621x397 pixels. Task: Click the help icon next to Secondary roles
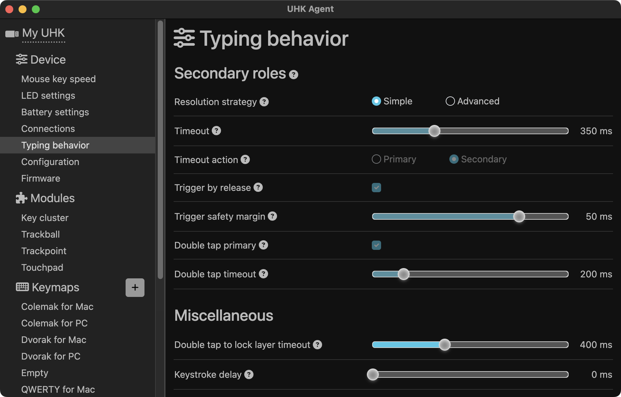293,75
